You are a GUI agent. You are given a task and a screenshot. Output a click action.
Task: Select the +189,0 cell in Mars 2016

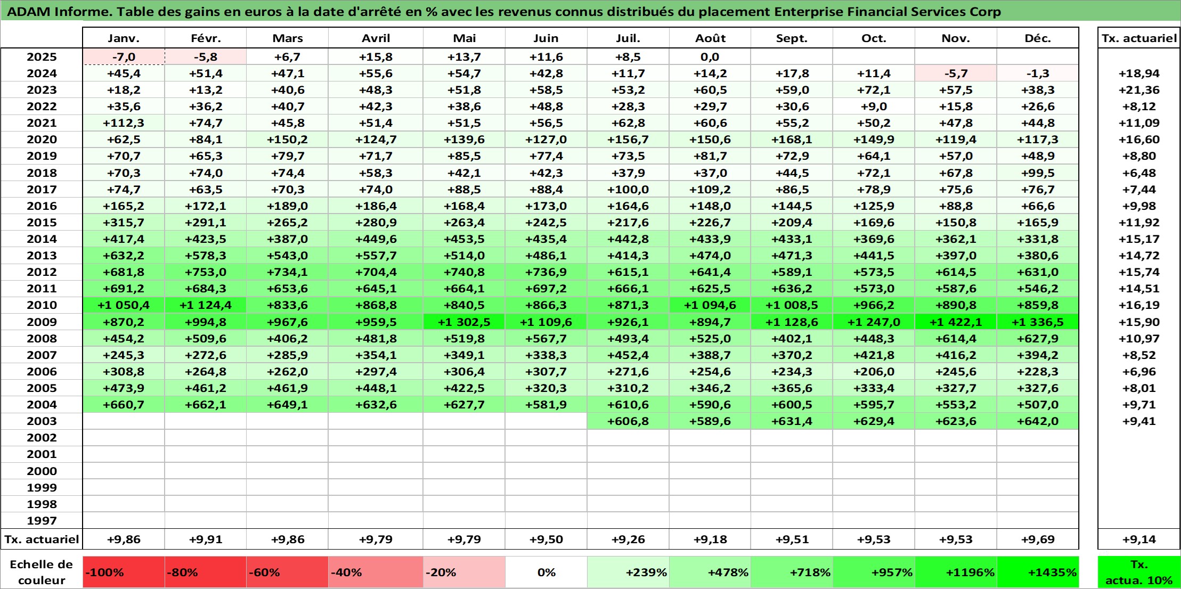287,206
